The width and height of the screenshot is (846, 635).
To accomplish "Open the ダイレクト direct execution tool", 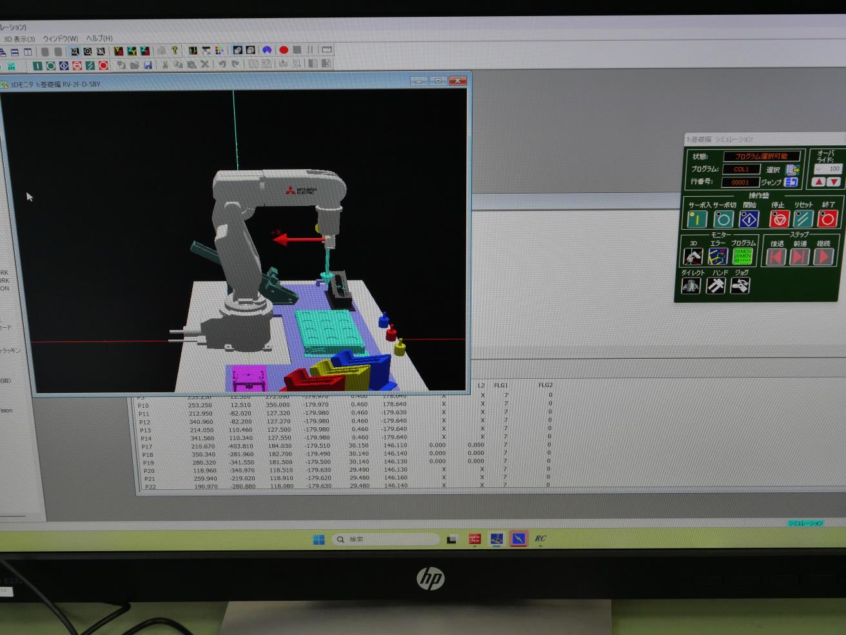I will click(x=691, y=285).
